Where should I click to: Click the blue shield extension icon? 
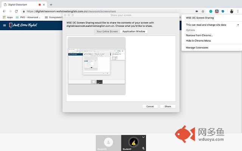pos(223,11)
